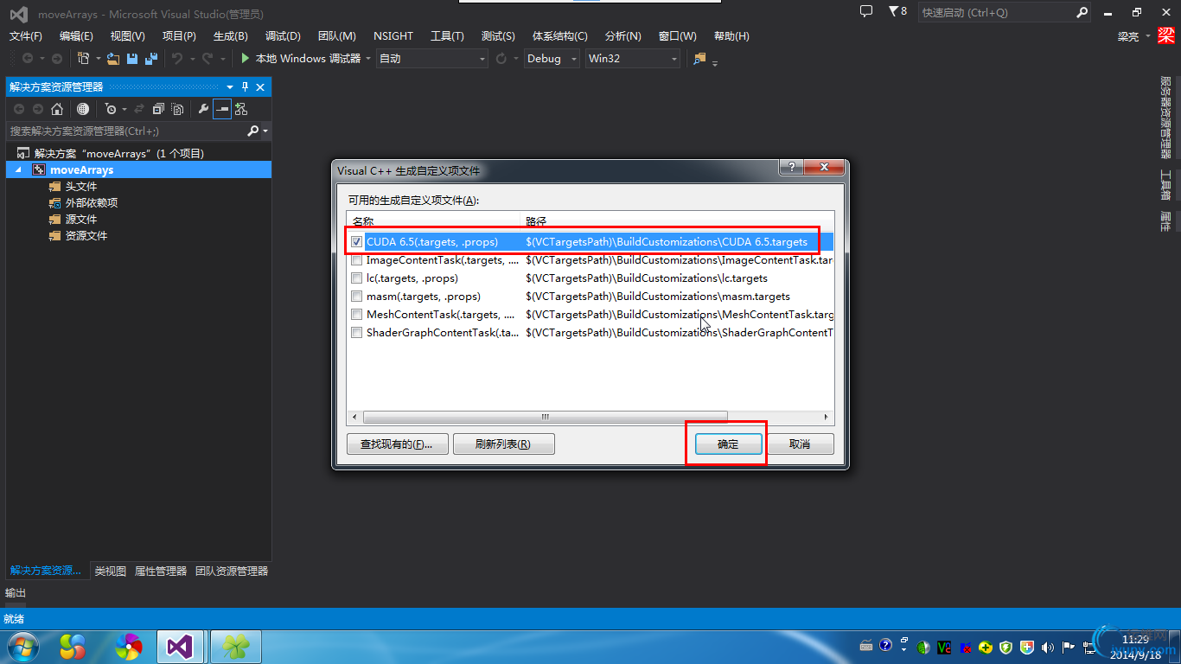Viewport: 1181px width, 664px height.
Task: Open the 自动 debug type dropdown
Action: 432,58
